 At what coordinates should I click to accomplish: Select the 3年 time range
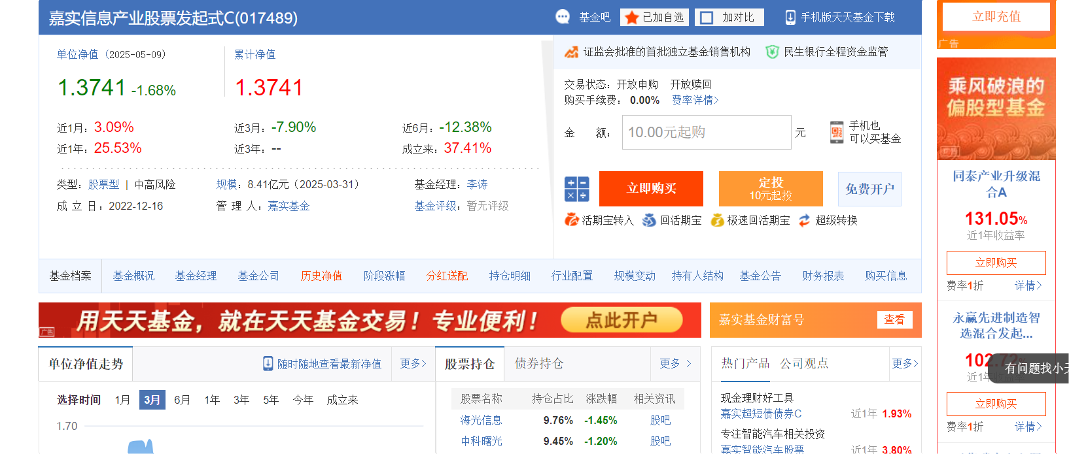241,400
